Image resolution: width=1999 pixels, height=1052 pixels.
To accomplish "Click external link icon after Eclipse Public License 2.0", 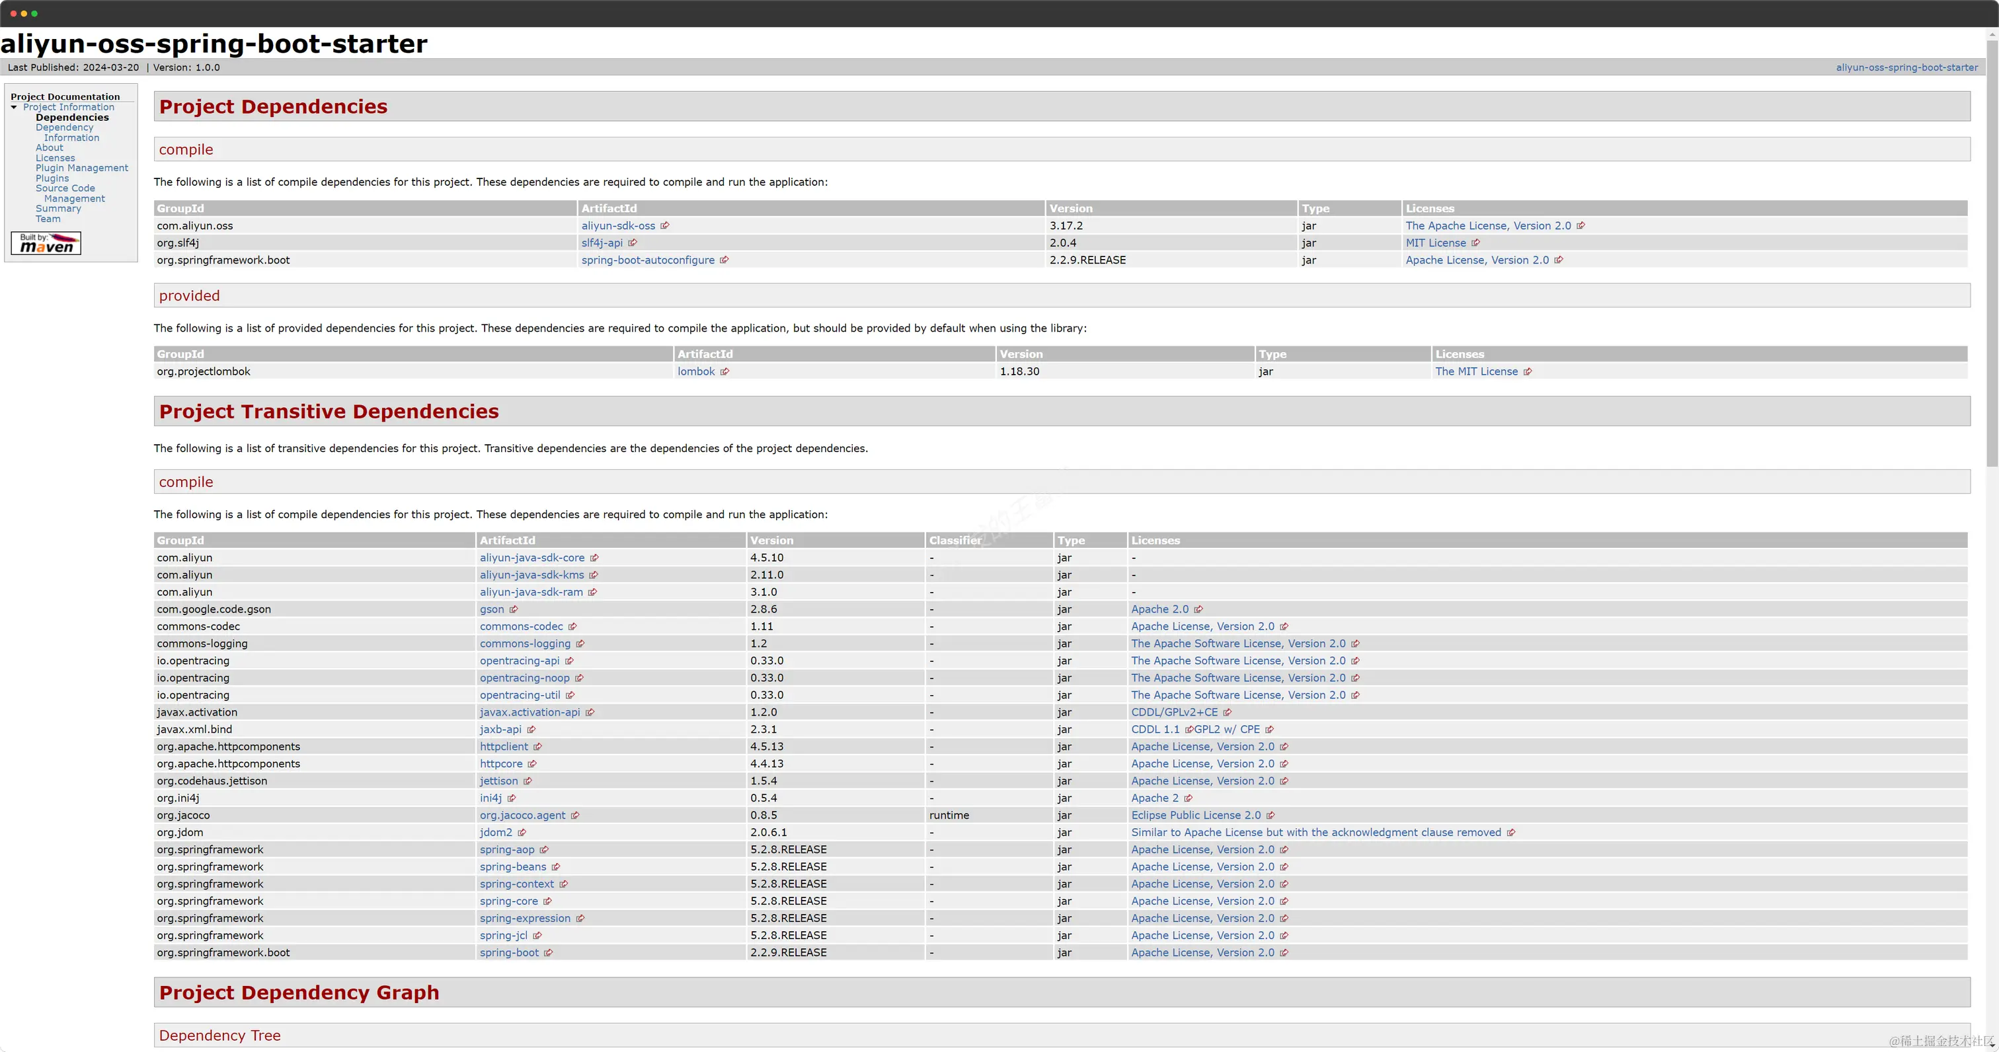I will pos(1271,815).
